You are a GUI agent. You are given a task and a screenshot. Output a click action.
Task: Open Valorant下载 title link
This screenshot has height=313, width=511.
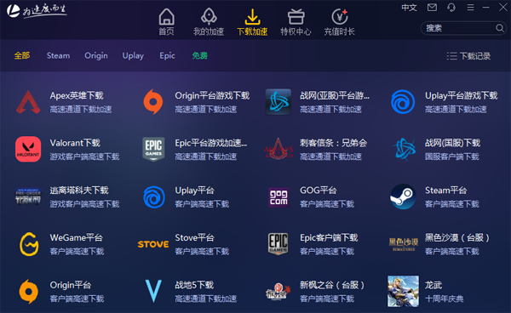tap(75, 143)
